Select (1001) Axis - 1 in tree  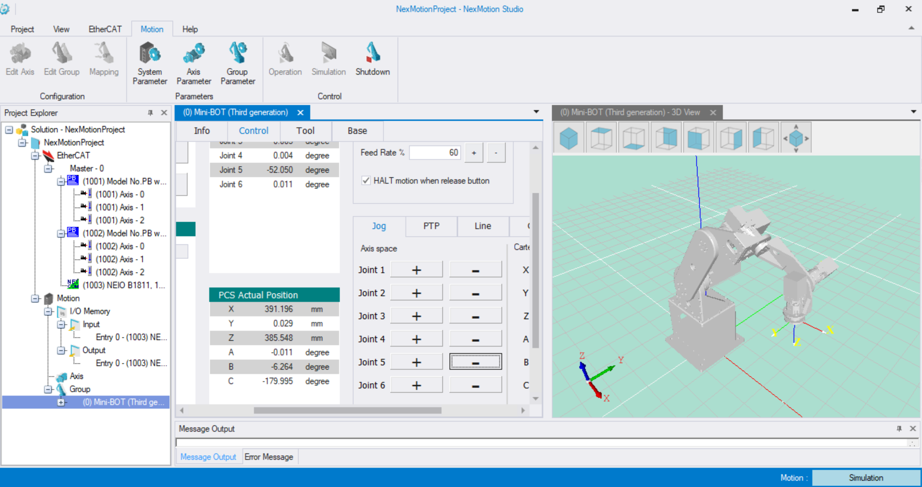[119, 207]
